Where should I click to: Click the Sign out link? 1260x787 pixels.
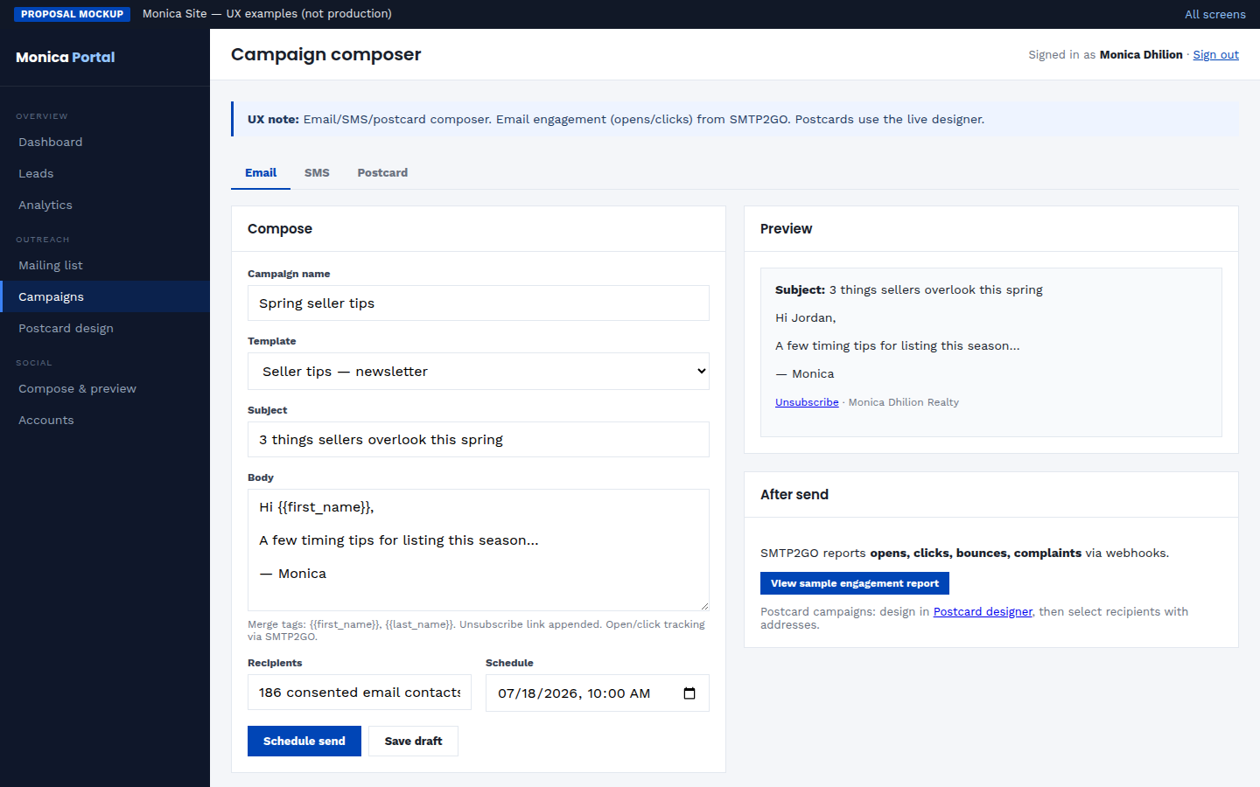[x=1215, y=54]
